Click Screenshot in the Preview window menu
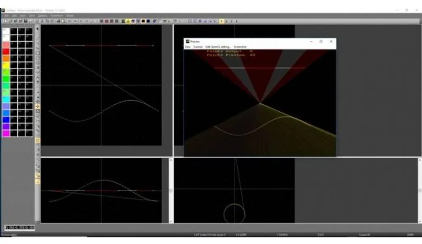The height and width of the screenshot is (244, 422). pos(240,47)
